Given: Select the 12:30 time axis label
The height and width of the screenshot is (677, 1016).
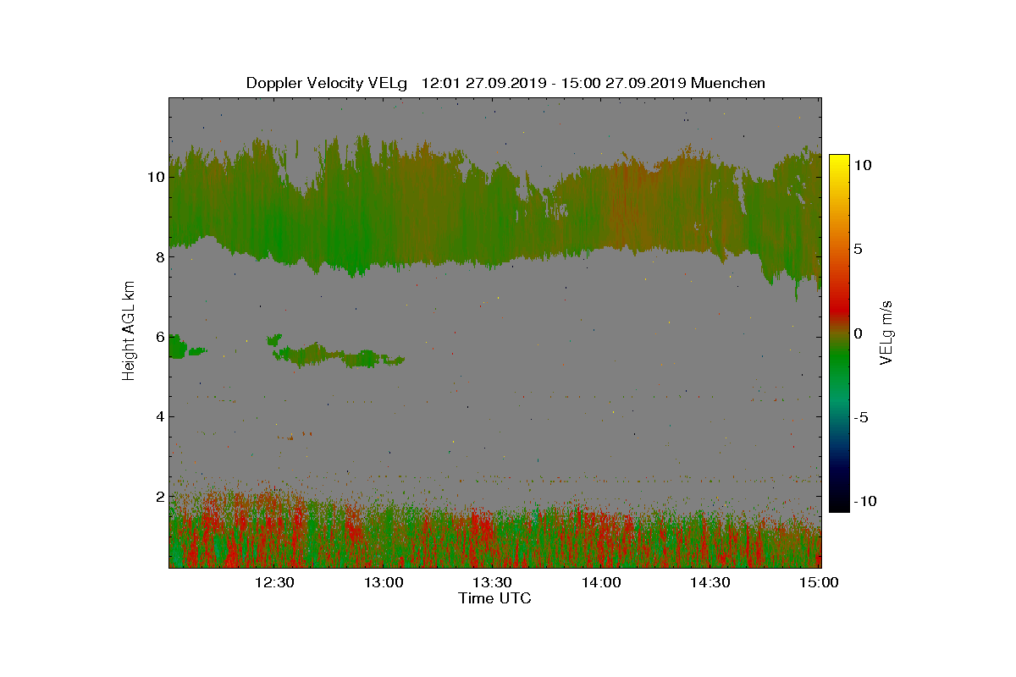Looking at the screenshot, I should [x=273, y=582].
